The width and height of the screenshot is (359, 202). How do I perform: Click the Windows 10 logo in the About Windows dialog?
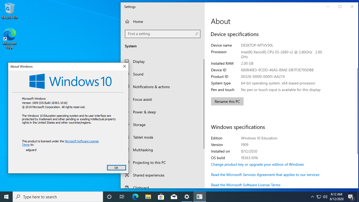pyautogui.click(x=70, y=81)
